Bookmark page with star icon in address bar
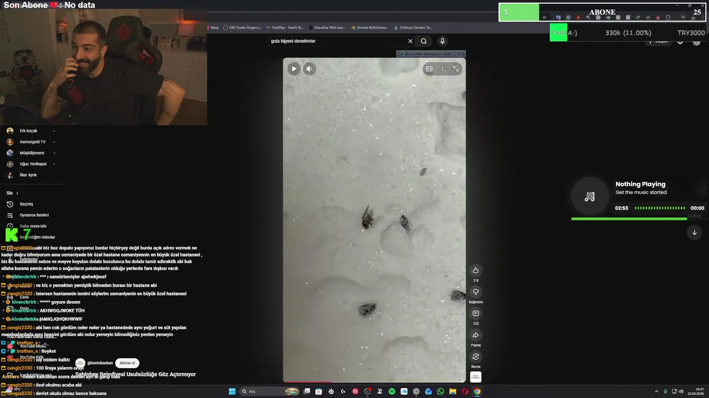The width and height of the screenshot is (709, 398). pos(544,17)
